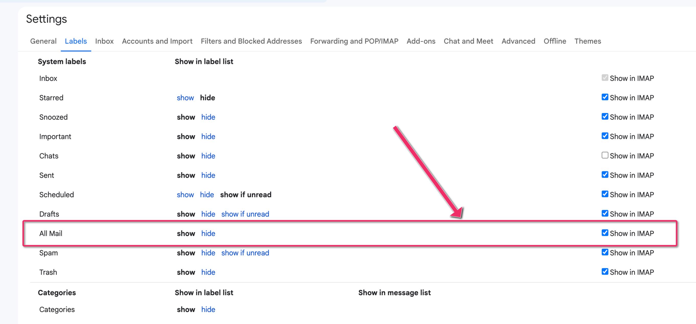Uncheck Show in IMAP for Starred
Image resolution: width=696 pixels, height=324 pixels.
605,97
